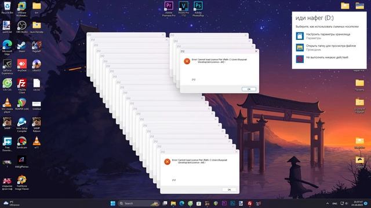Open Task View on the taskbar
Viewport: 371px width, 208px height.
point(165,203)
